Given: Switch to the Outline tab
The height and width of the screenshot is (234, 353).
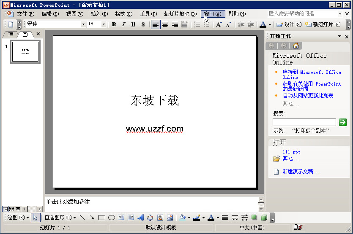Looking at the screenshot, I should click(11, 34).
